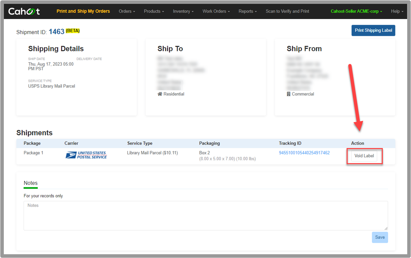This screenshot has width=411, height=258.
Task: Click the Tracking ID column header
Action: coord(290,143)
